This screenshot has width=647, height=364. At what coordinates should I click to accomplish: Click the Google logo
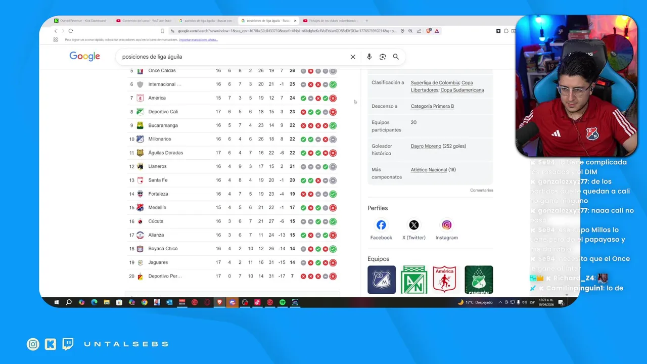(x=84, y=57)
